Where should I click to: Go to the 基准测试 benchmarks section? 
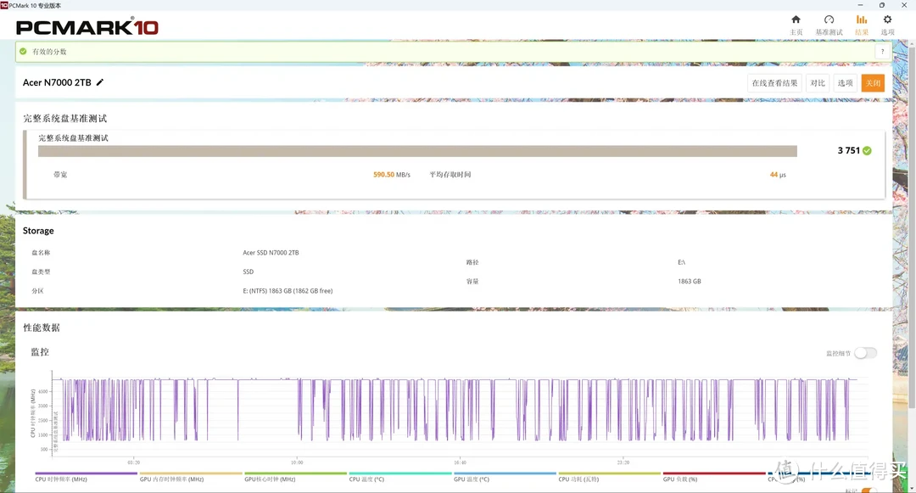coord(829,25)
